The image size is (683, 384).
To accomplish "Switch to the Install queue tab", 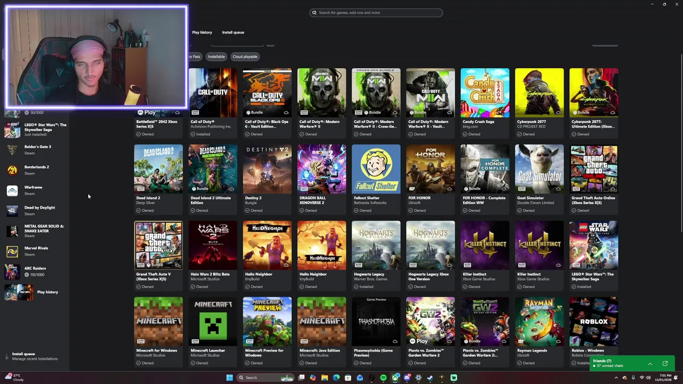I will (233, 33).
